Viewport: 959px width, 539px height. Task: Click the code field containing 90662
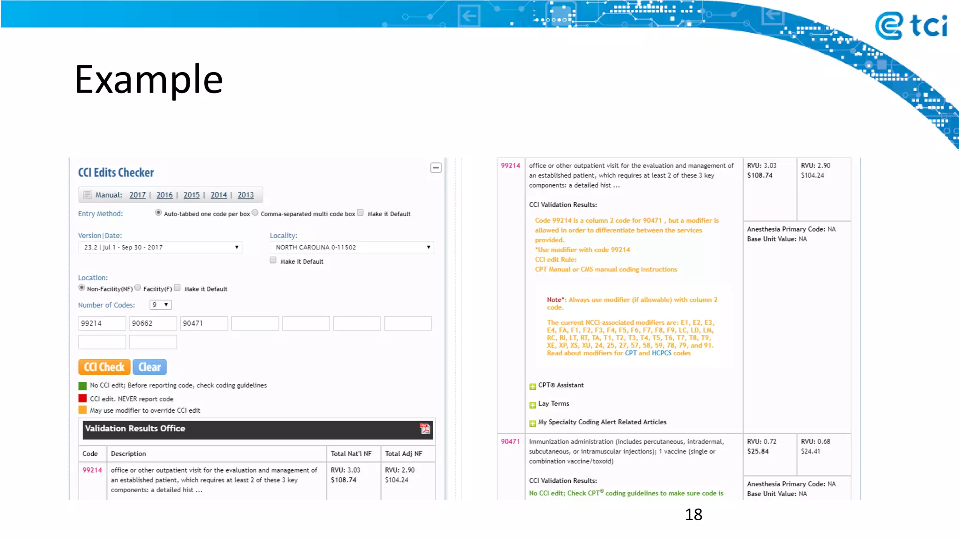[x=153, y=323]
